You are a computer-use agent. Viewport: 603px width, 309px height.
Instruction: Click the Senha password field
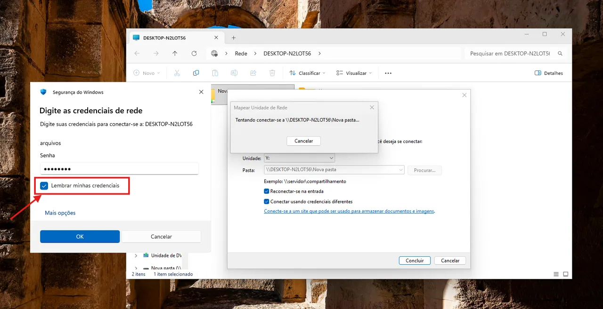(119, 169)
